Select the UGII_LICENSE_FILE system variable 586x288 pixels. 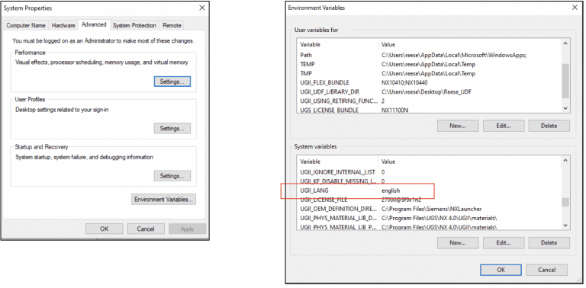point(429,200)
